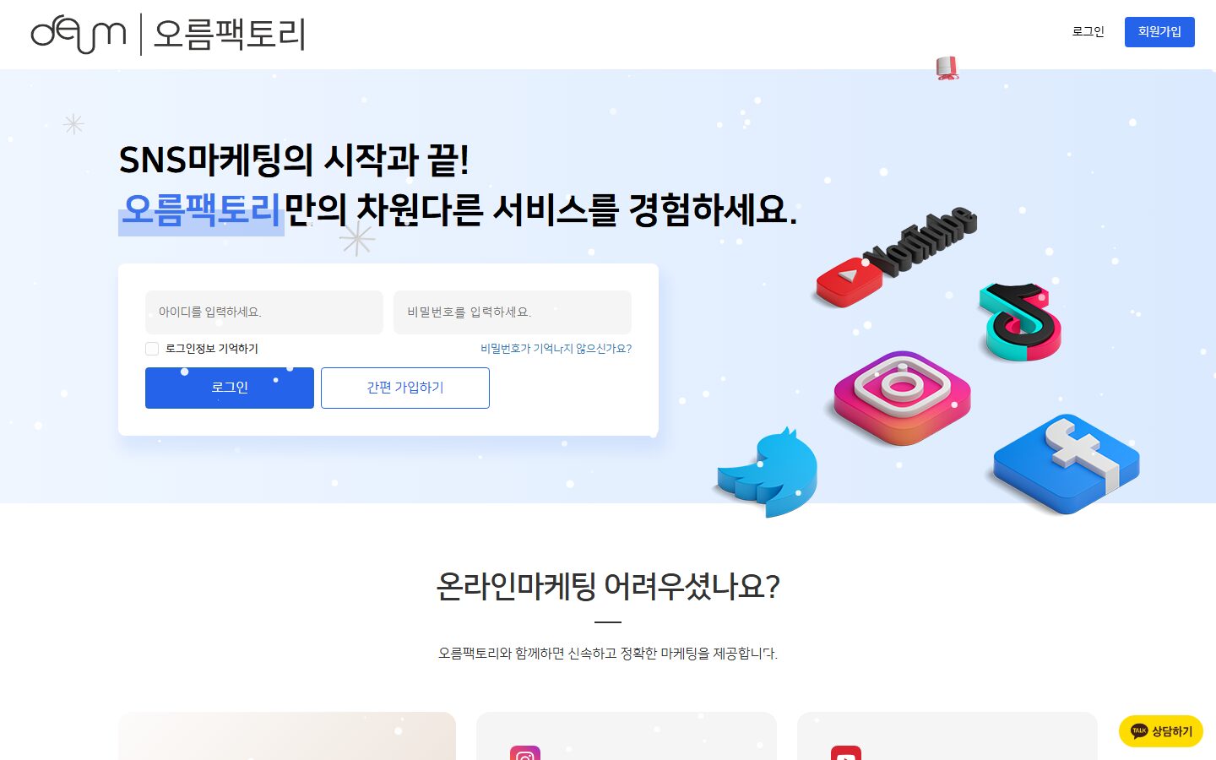Click the 간편 가입하기 button

pos(405,388)
